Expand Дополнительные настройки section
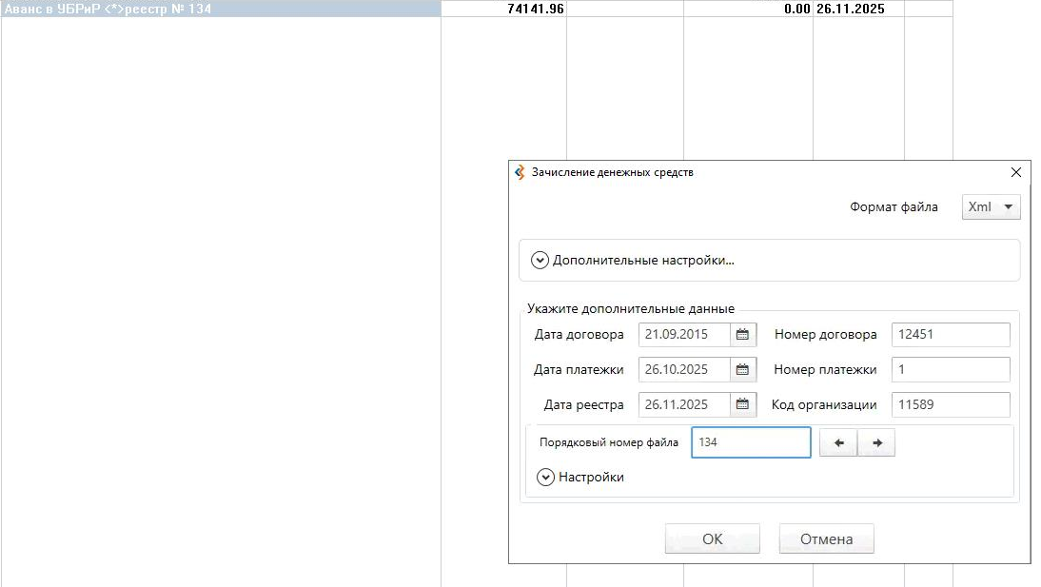The image size is (1041, 587). (540, 261)
